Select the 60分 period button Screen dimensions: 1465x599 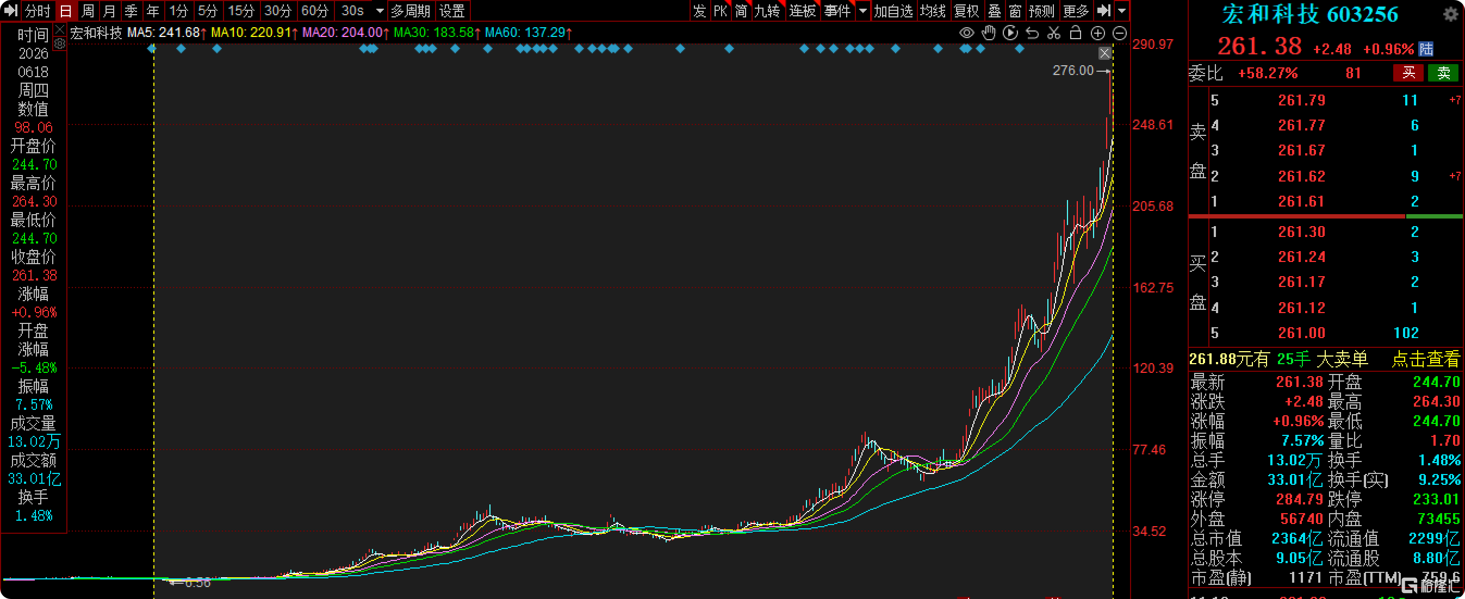click(x=315, y=10)
